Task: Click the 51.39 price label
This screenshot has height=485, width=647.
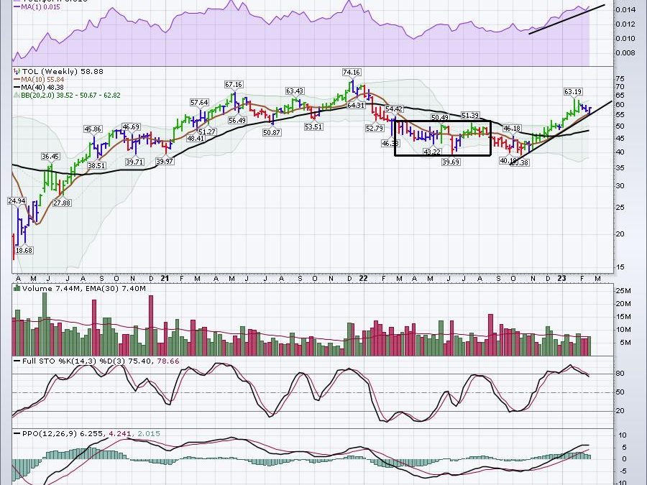Action: click(x=470, y=116)
